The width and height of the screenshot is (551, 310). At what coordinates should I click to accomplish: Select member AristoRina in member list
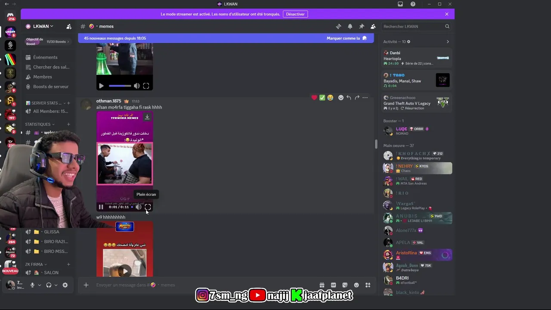[417, 255]
